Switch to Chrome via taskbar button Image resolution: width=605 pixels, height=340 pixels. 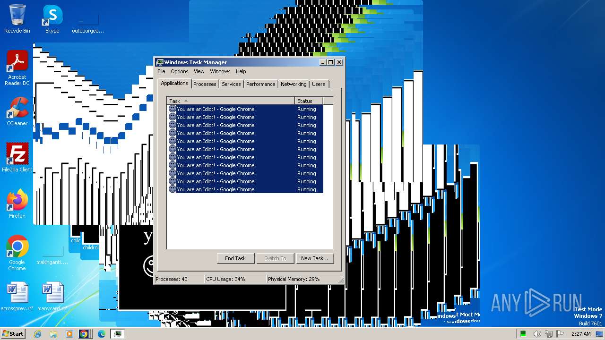click(x=84, y=334)
